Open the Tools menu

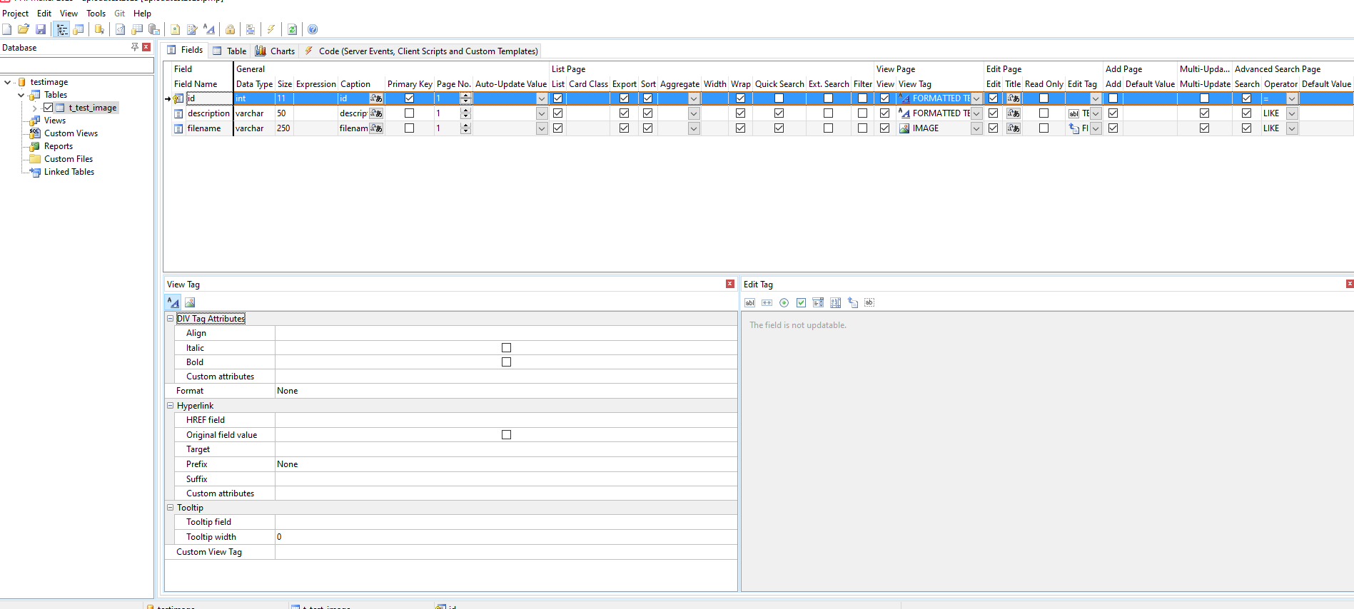pyautogui.click(x=96, y=13)
